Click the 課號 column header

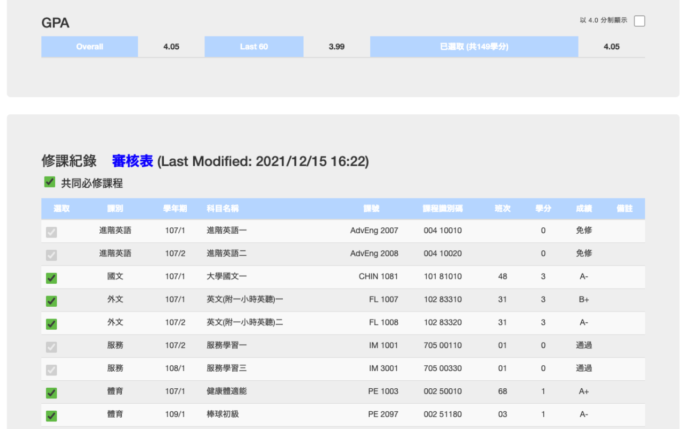tap(371, 209)
